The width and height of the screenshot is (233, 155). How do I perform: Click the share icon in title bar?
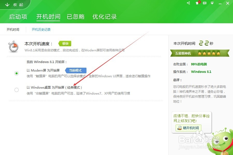188,3
